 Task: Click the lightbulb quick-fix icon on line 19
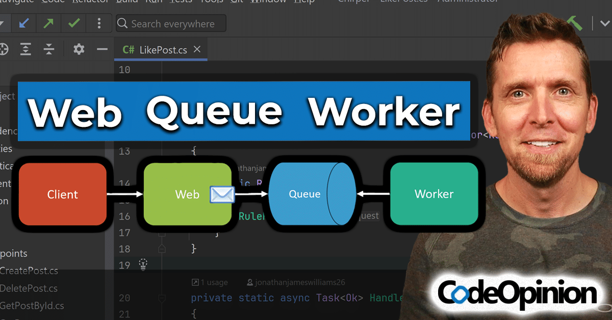(143, 264)
